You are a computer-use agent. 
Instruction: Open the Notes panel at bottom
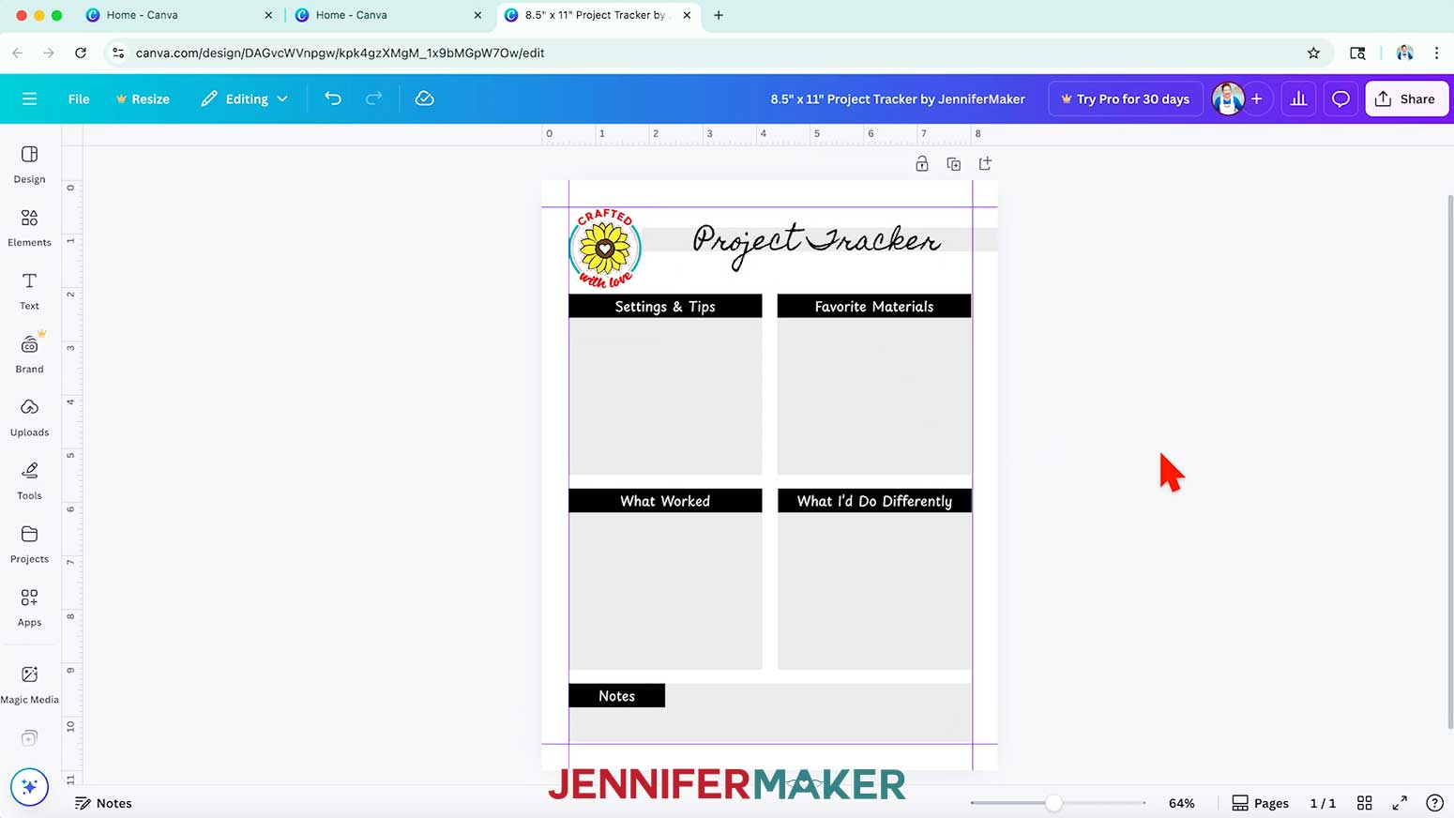103,803
